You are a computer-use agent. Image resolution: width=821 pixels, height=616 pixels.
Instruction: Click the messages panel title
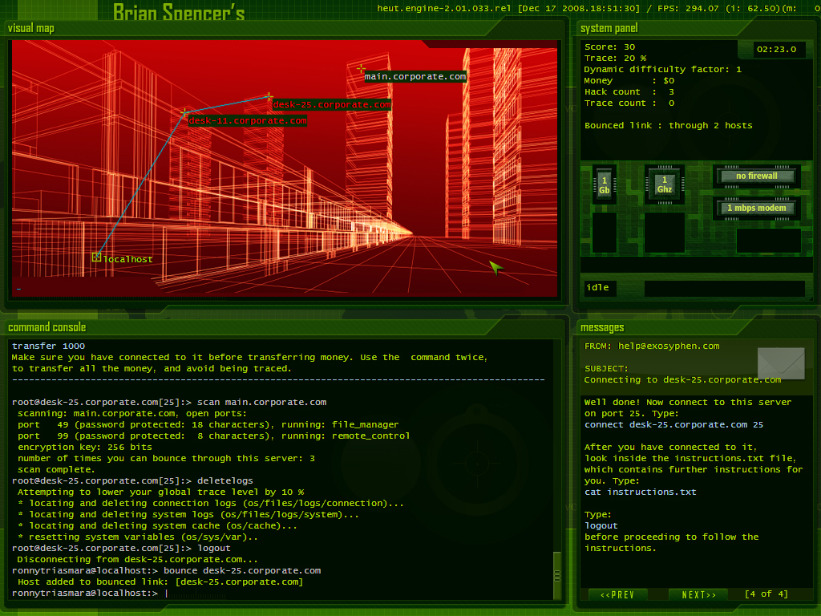click(603, 327)
